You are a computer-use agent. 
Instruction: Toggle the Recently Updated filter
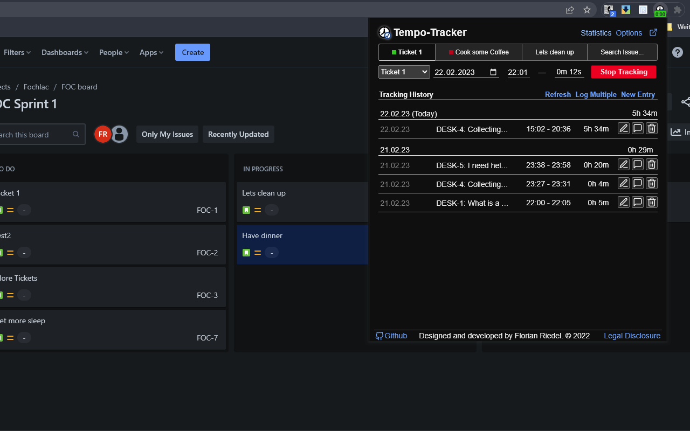[x=238, y=134]
